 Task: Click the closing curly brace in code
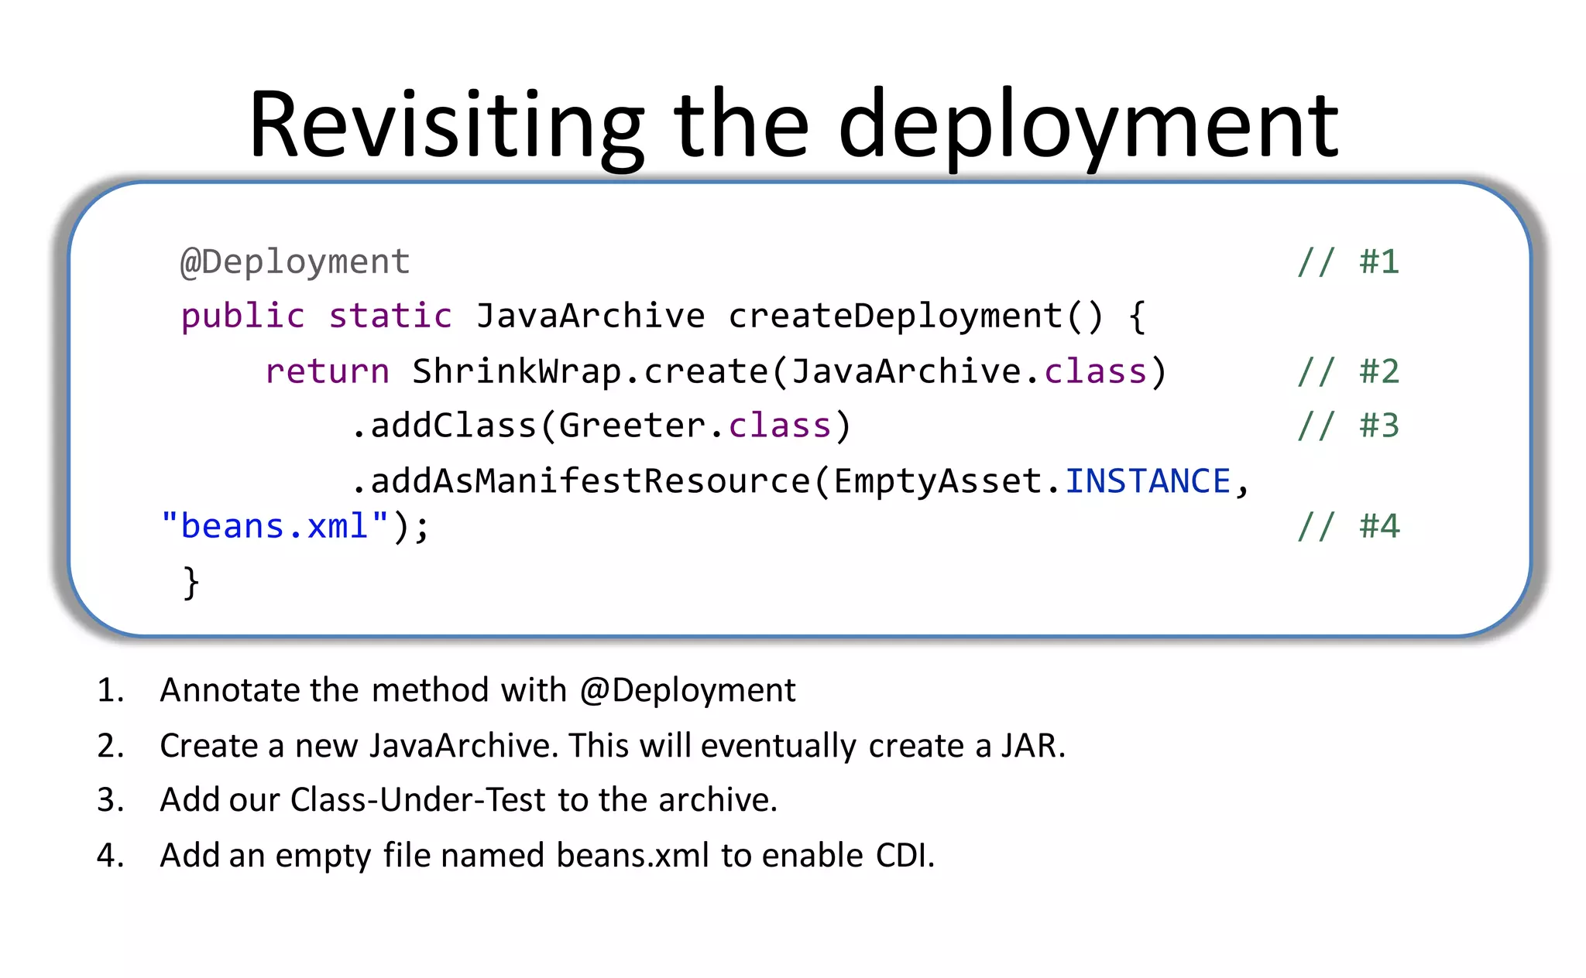(191, 582)
